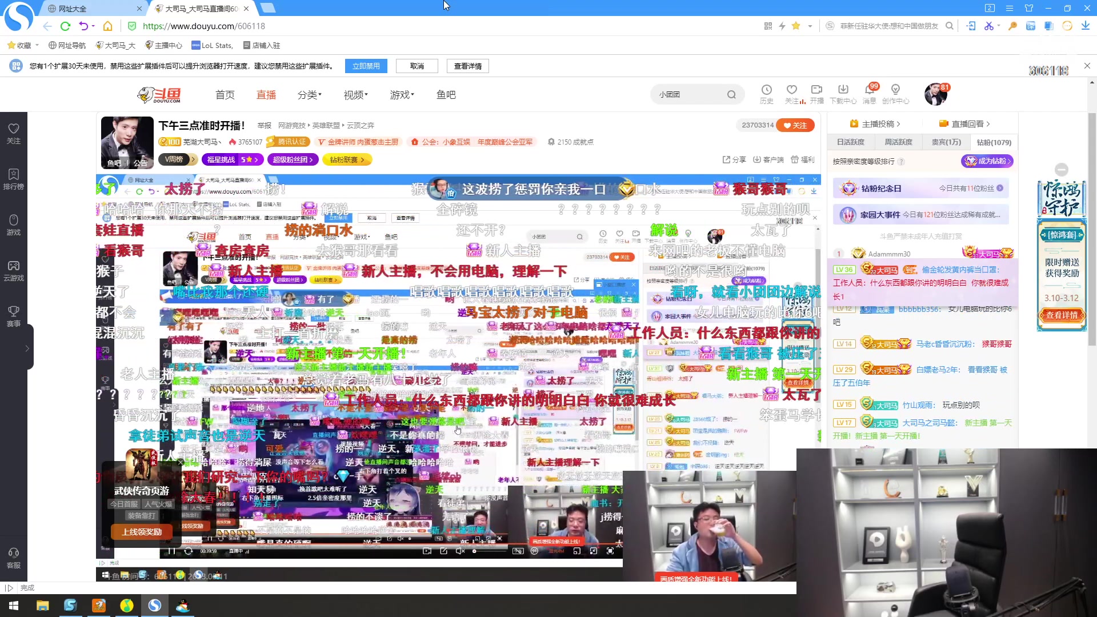Click the 开播 camera icon
The width and height of the screenshot is (1097, 617).
(x=817, y=94)
